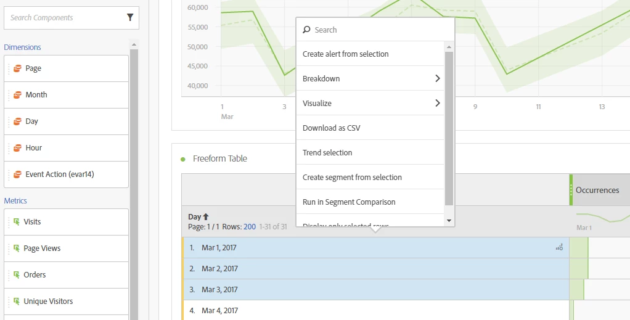The image size is (630, 320).
Task: Expand the Breakdown submenu arrow
Action: tap(438, 78)
